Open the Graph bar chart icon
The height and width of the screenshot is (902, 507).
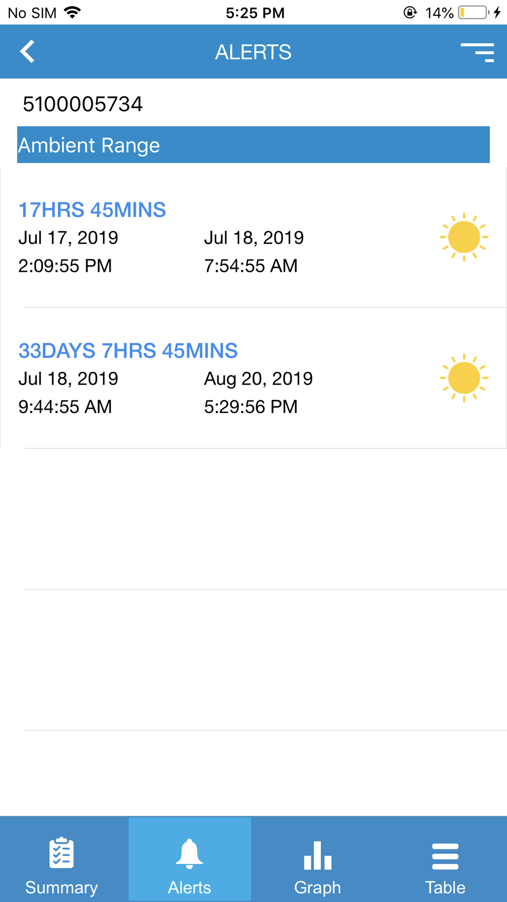(317, 855)
